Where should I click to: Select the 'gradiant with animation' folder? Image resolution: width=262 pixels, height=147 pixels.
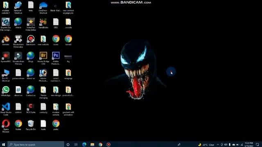tap(68, 109)
